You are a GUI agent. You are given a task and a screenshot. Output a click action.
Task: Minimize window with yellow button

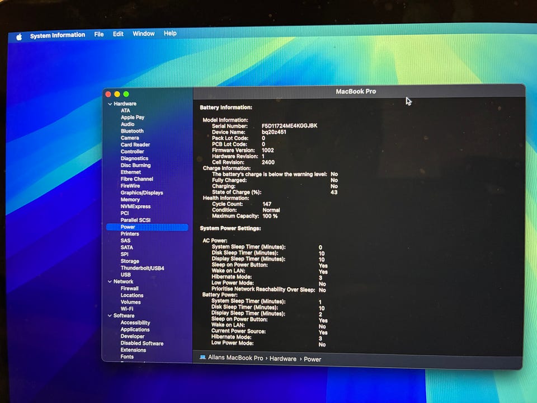(117, 94)
